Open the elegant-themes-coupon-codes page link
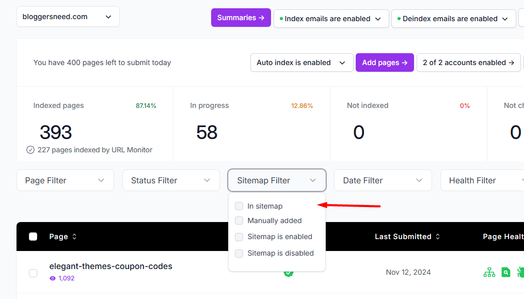524x299 pixels. pos(111,266)
